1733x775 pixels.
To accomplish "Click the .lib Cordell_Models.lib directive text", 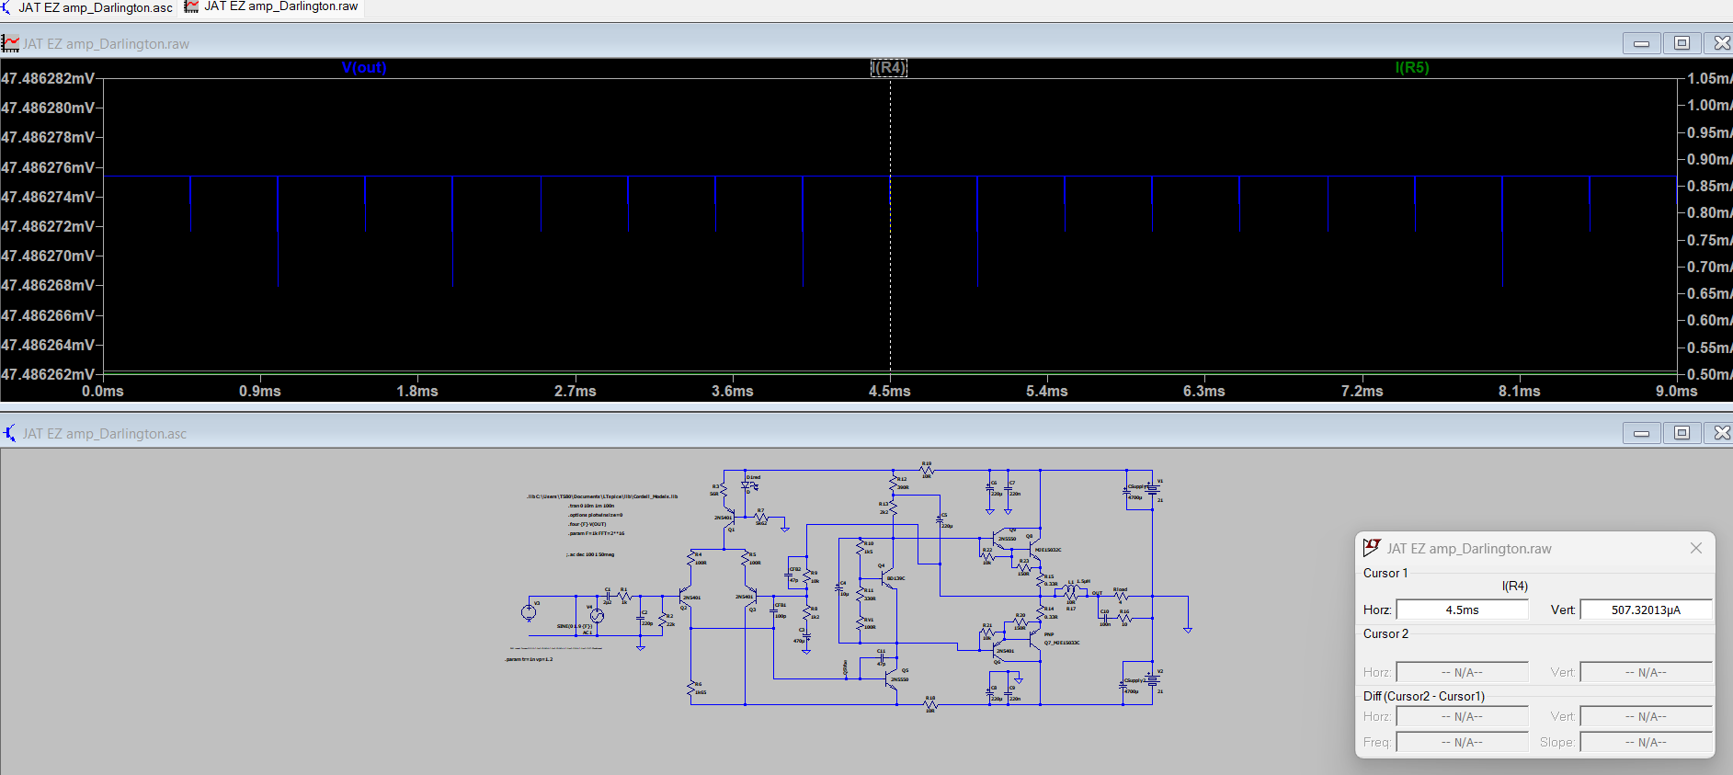I will (602, 496).
